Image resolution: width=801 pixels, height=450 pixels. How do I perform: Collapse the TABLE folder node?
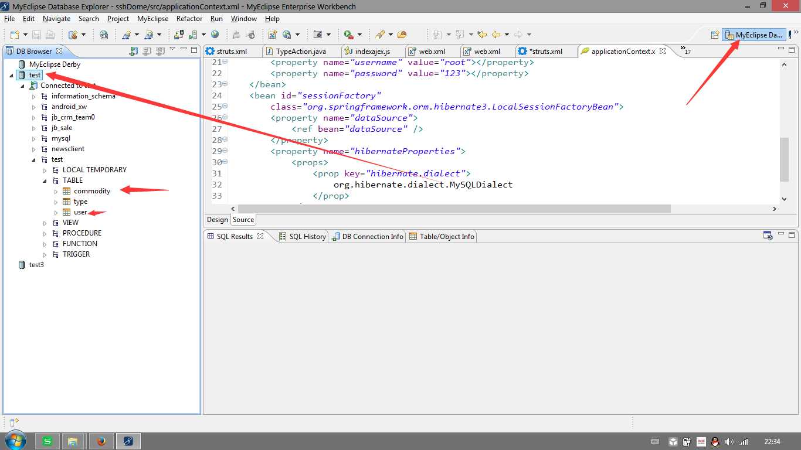(45, 180)
